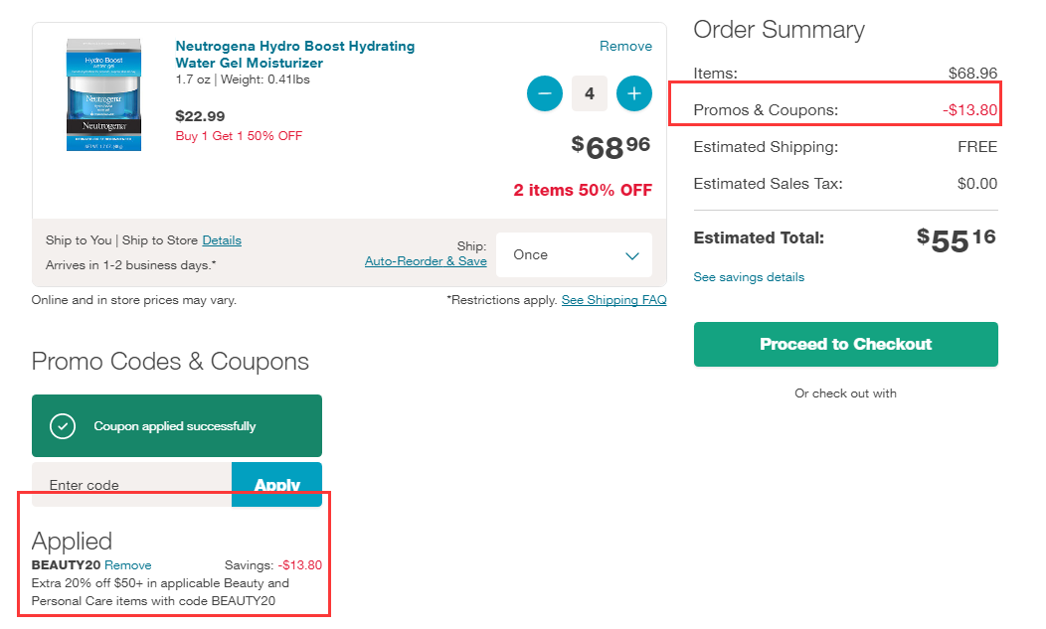This screenshot has width=1046, height=629.
Task: Click the coupon success checkmark icon
Action: (x=63, y=426)
